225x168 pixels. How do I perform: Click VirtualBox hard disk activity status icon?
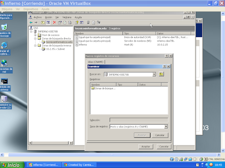pyautogui.click(x=172, y=159)
